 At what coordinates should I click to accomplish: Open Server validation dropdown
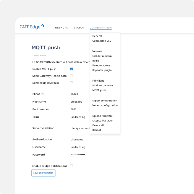tap(80, 128)
